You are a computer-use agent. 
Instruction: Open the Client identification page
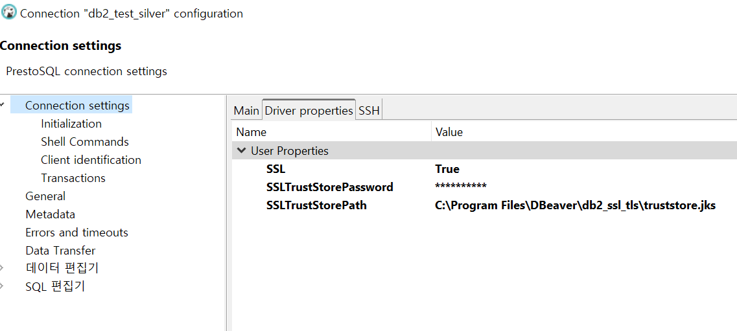pyautogui.click(x=91, y=159)
